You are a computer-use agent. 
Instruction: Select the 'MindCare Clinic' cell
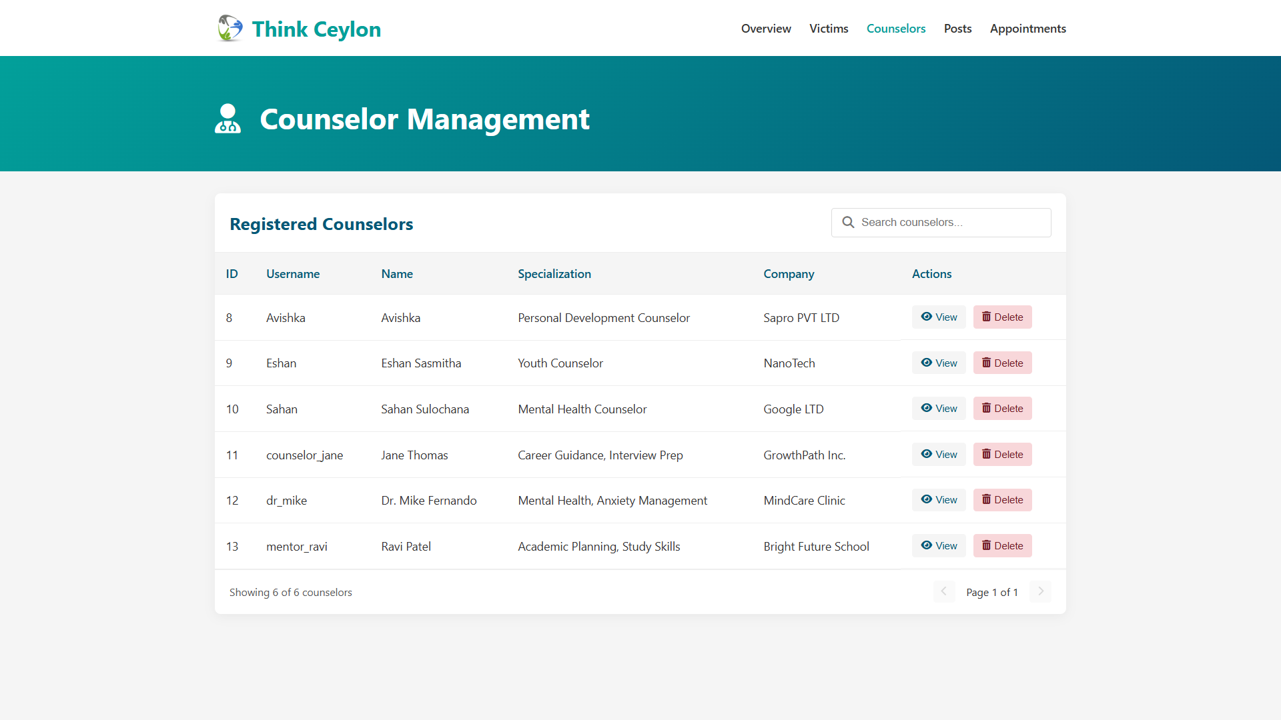804,501
